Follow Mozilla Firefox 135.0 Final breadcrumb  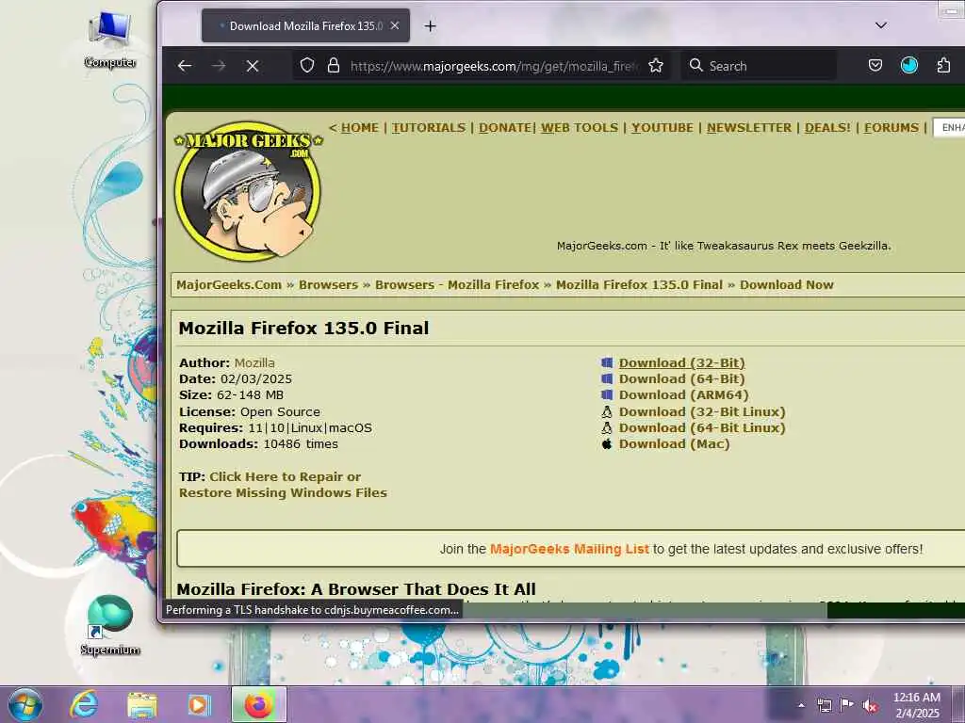click(640, 284)
